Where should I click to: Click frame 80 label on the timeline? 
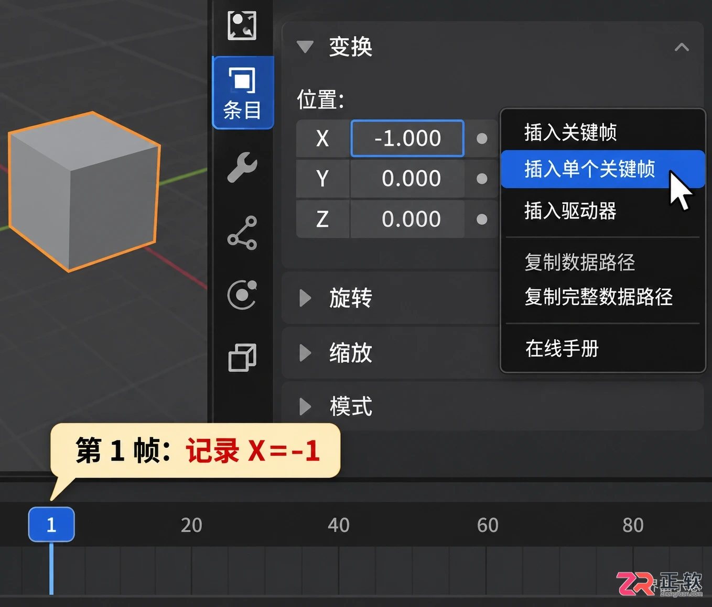click(x=633, y=525)
